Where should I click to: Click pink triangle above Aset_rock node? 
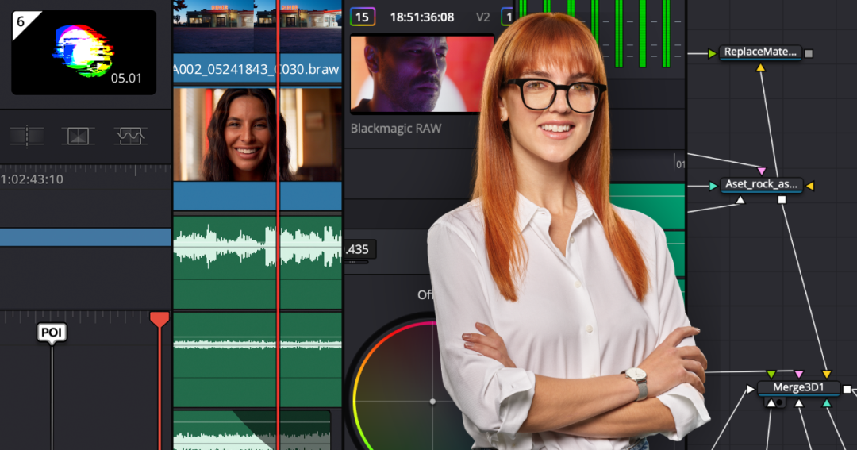(x=761, y=171)
